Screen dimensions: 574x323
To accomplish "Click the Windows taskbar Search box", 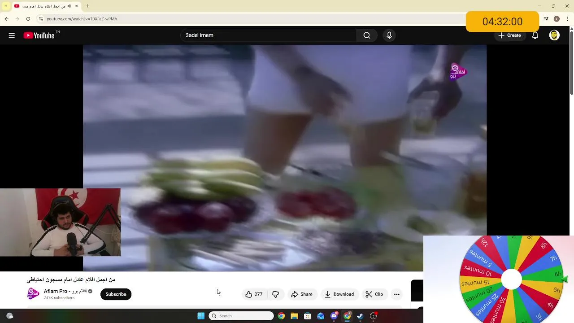I will click(241, 316).
